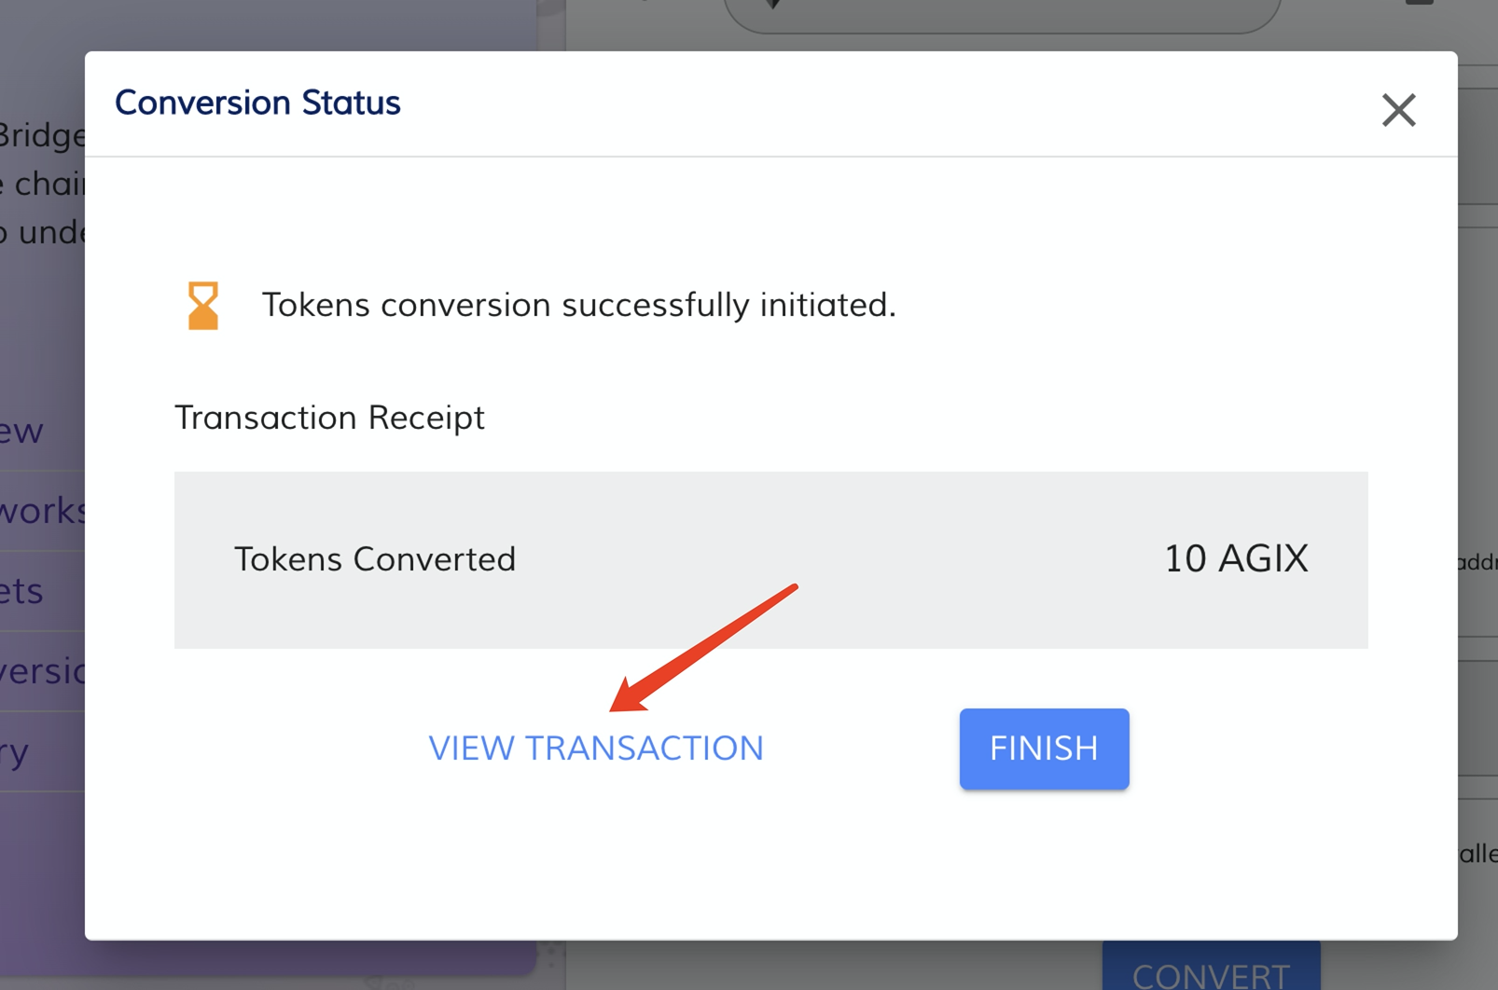Click the rounded wallet field behind dialog
The image size is (1498, 990).
coord(1003,16)
